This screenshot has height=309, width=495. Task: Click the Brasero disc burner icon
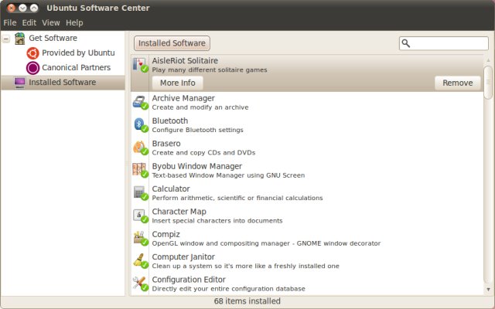point(140,147)
